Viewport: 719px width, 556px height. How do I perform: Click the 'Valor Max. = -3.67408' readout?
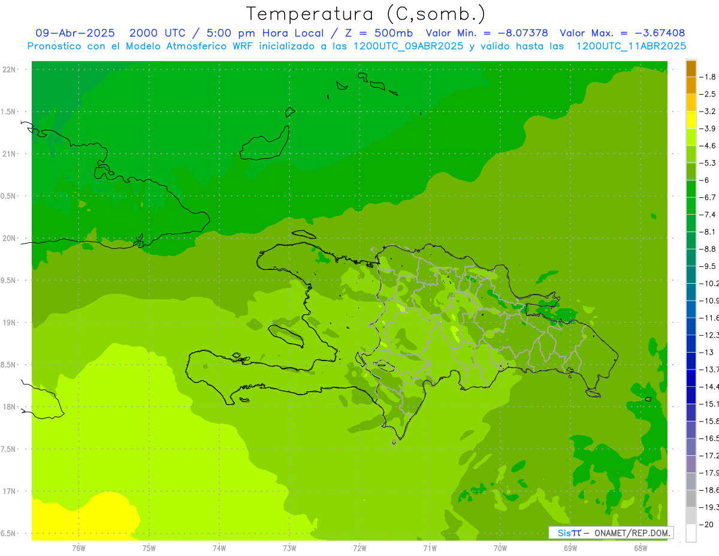tap(622, 33)
